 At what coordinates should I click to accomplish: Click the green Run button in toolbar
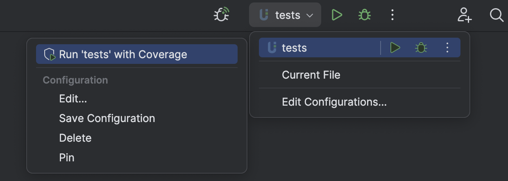tap(337, 15)
